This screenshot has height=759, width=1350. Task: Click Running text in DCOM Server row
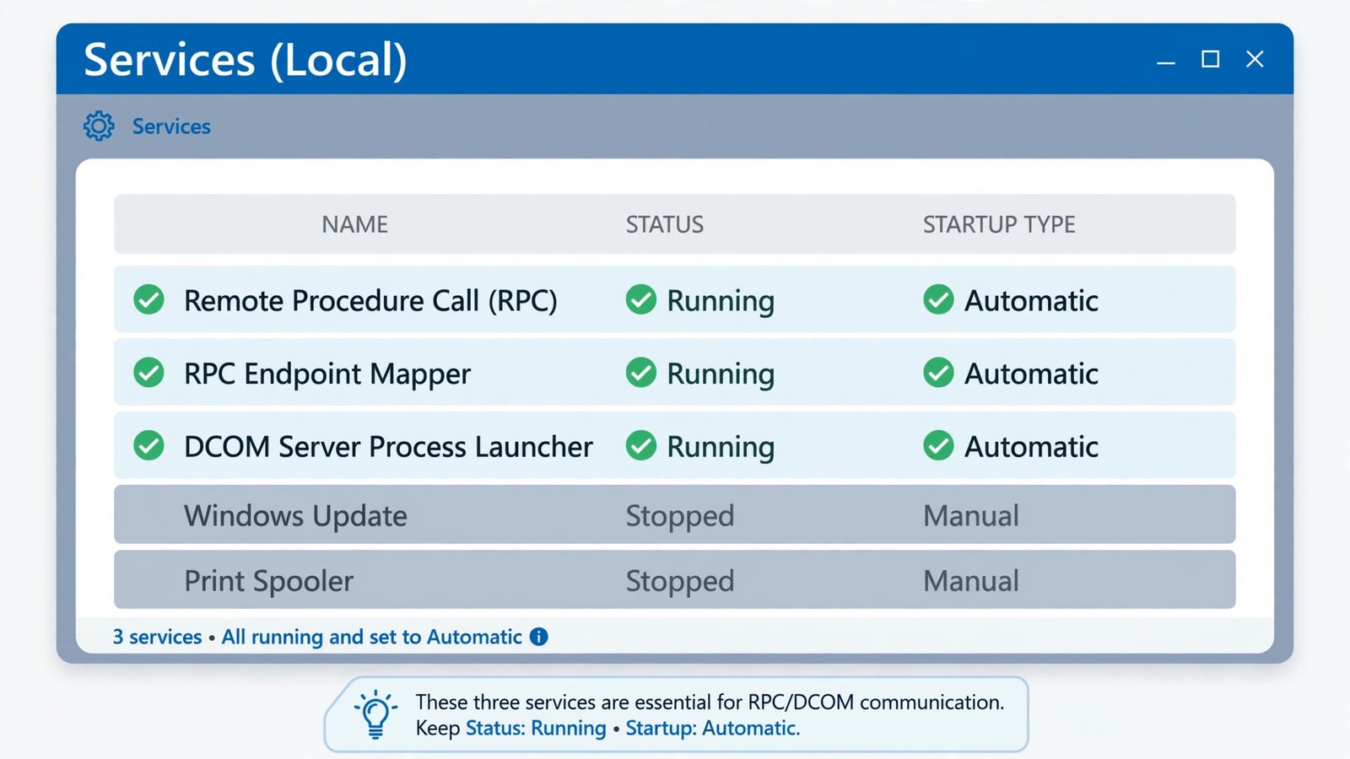[721, 447]
